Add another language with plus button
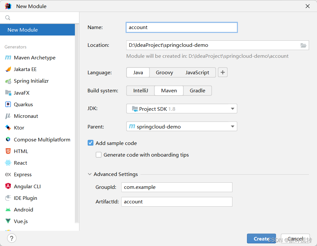This screenshot has height=246, width=317. pos(223,72)
